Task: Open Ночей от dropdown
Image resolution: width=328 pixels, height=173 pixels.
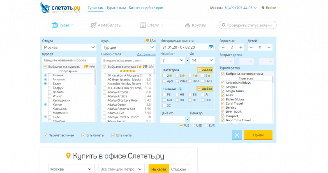Action: 173,60
